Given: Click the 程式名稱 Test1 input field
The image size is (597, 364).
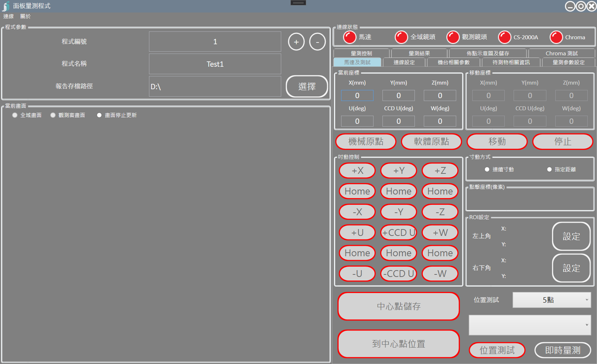Looking at the screenshot, I should [215, 64].
